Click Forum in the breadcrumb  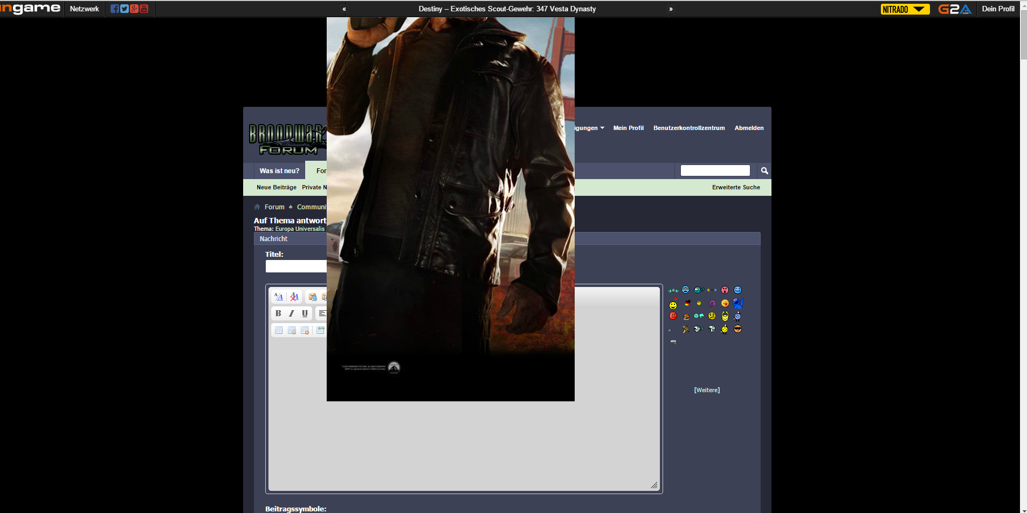click(274, 207)
